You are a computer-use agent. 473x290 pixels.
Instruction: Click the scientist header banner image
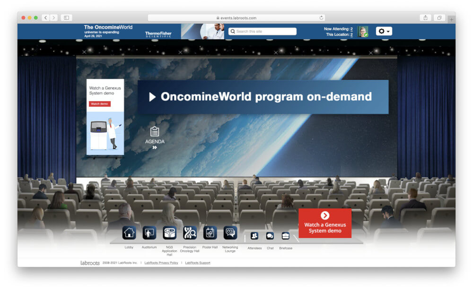203,31
